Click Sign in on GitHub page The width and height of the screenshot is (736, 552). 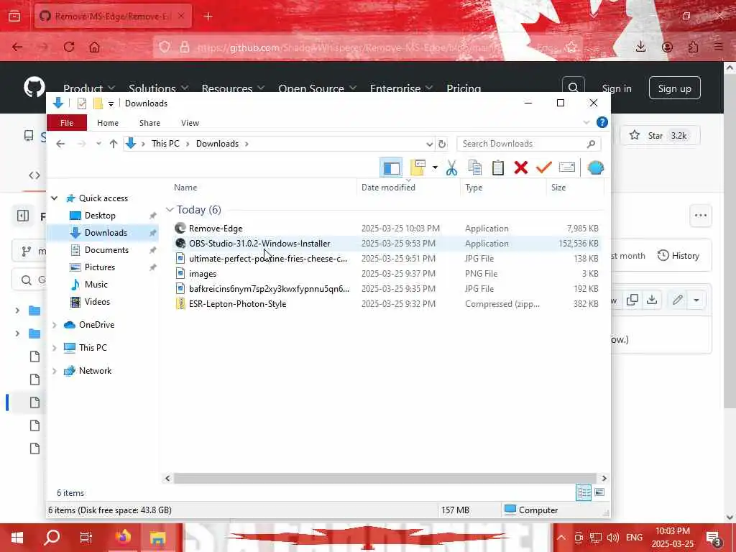point(616,88)
